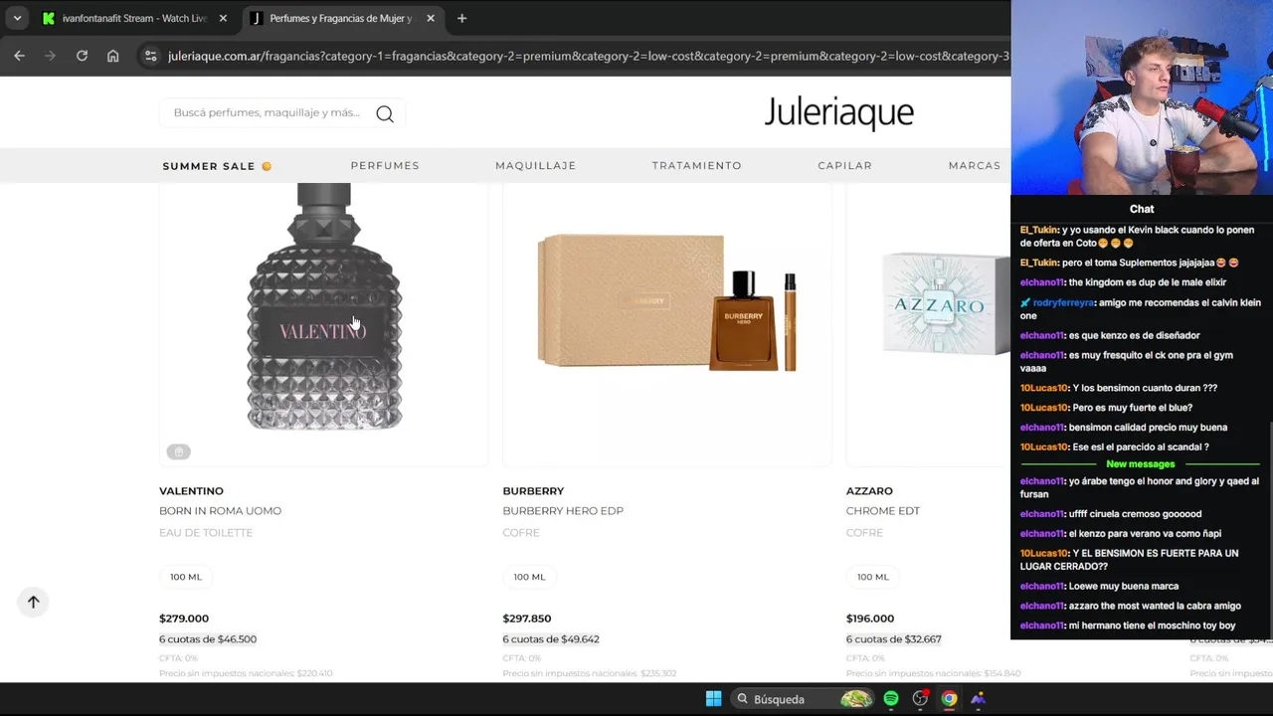The height and width of the screenshot is (716, 1273).
Task: Click the COFRE label under Burberry
Action: point(521,533)
